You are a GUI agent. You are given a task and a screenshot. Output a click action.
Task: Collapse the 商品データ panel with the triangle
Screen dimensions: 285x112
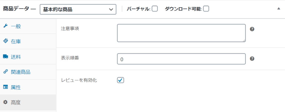click(279, 8)
